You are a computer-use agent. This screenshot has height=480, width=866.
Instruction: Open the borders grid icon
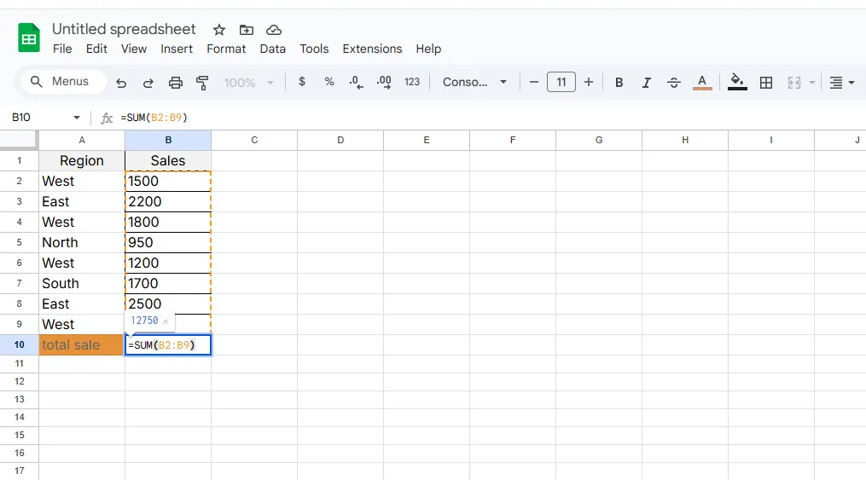click(x=766, y=83)
